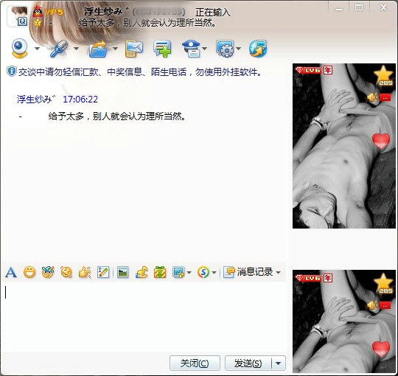Open handwriting input pencil icon

click(x=103, y=273)
